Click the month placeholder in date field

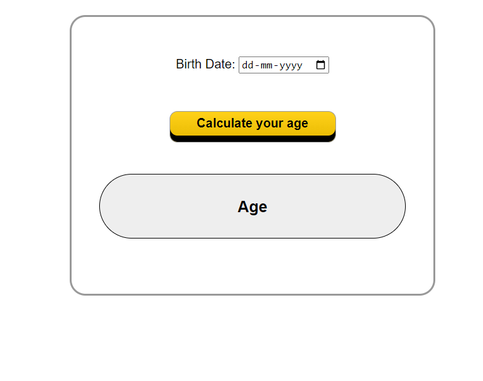[266, 65]
